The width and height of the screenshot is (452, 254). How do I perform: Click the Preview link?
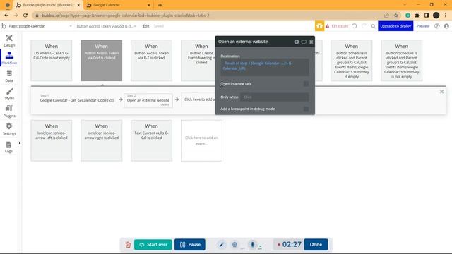(x=423, y=26)
